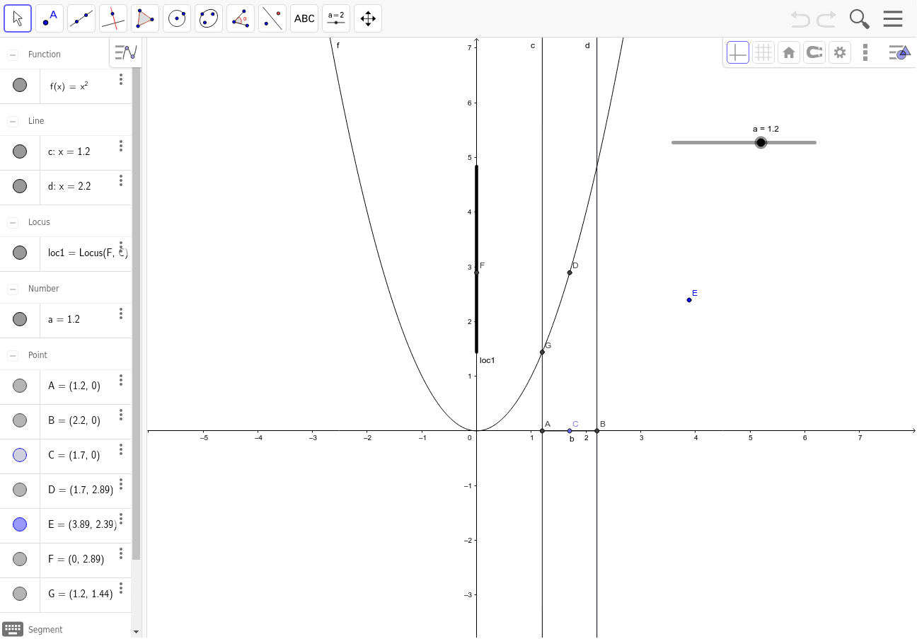The width and height of the screenshot is (917, 639).
Task: Toggle the grid display icon
Action: (x=763, y=52)
